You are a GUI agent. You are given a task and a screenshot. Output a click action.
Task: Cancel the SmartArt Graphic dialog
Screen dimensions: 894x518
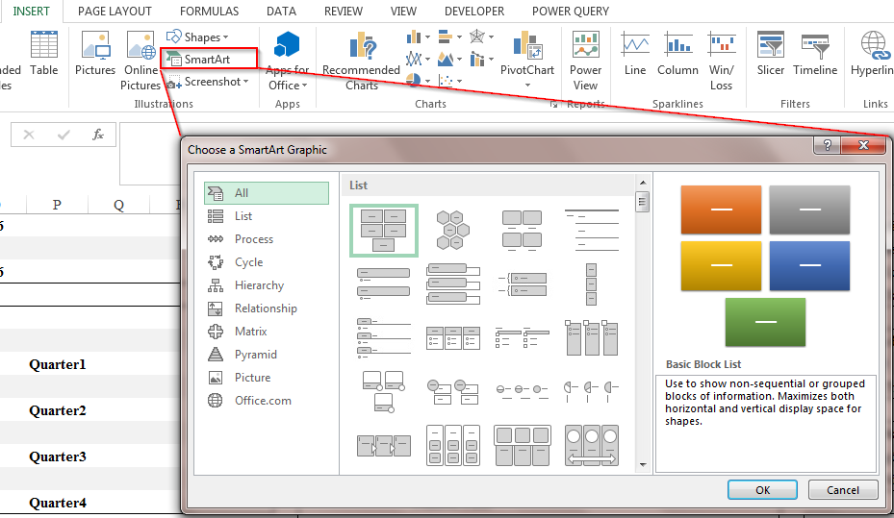[x=843, y=490]
